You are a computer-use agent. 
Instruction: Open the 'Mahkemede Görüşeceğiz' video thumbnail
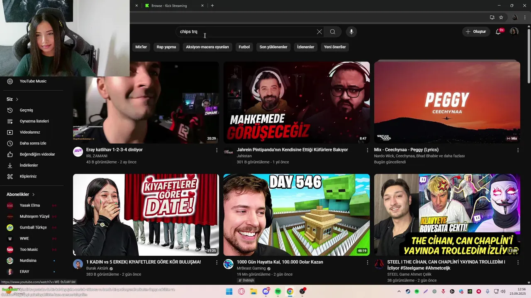click(x=297, y=103)
